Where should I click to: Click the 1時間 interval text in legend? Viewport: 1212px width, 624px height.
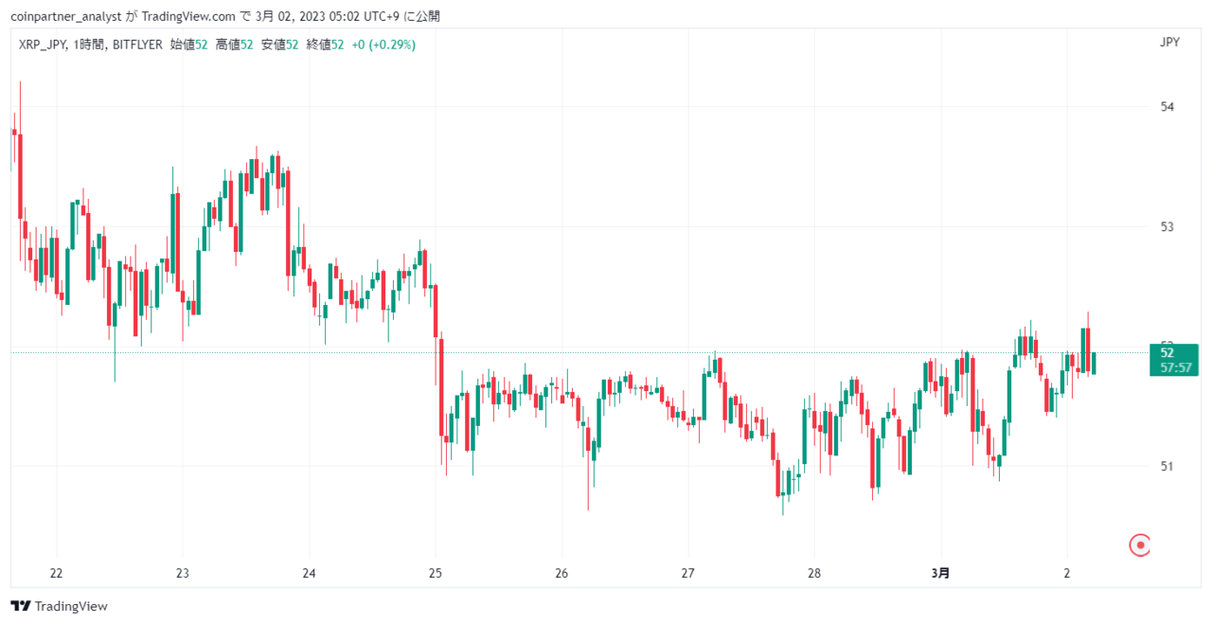coord(88,45)
